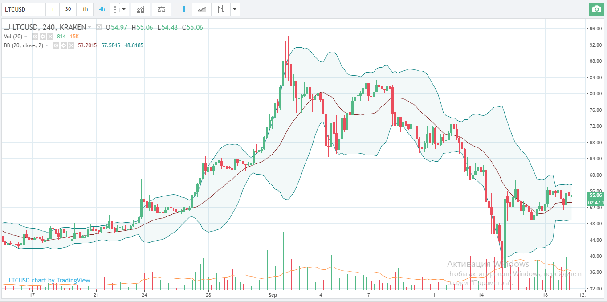Select the bars chart style
Screen dimensions: 607x302
tap(220, 9)
